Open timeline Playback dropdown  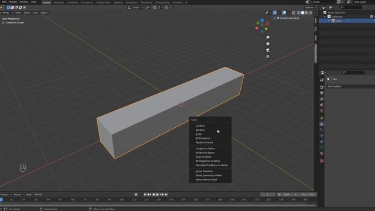[x=6, y=195]
